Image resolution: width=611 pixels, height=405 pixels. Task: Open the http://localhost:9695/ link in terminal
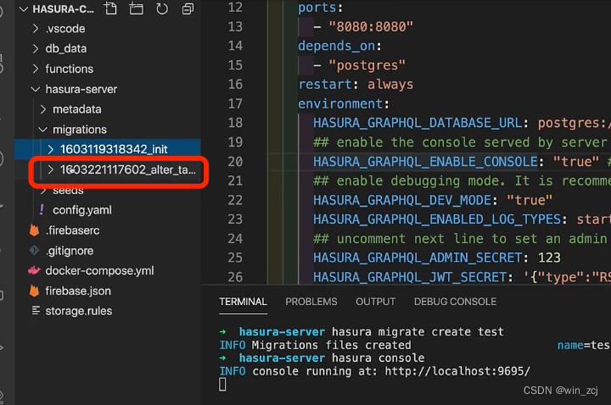[x=457, y=371]
